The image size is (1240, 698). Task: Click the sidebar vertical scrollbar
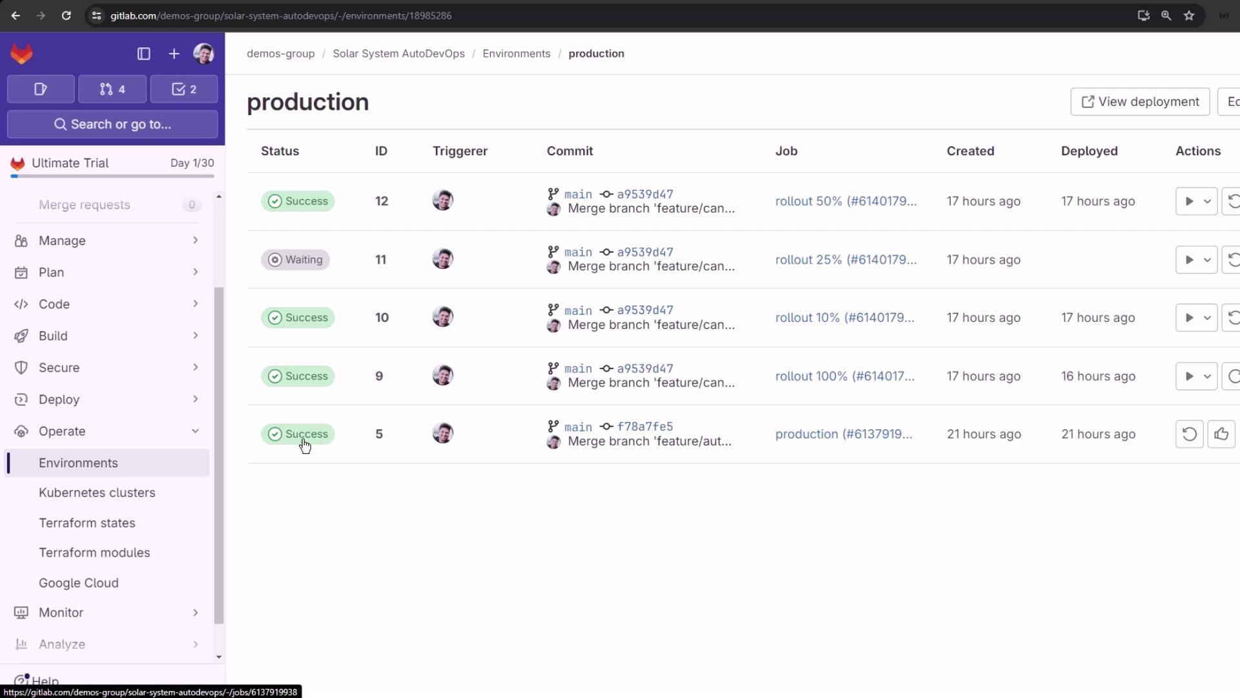tap(219, 452)
